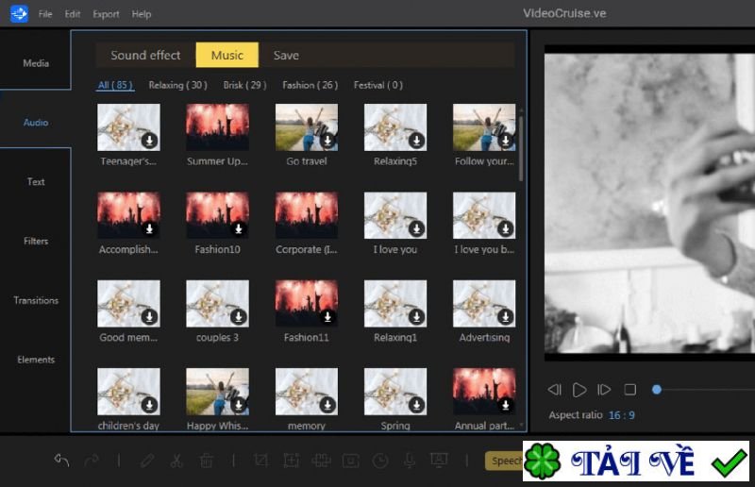The height and width of the screenshot is (487, 755).
Task: Download the Teenager's music track
Action: 150,141
